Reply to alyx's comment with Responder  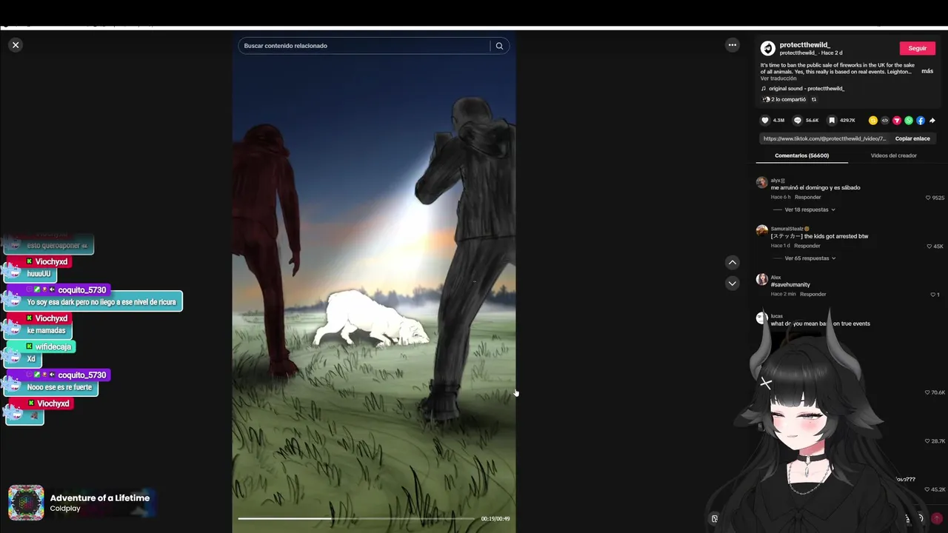[808, 197]
